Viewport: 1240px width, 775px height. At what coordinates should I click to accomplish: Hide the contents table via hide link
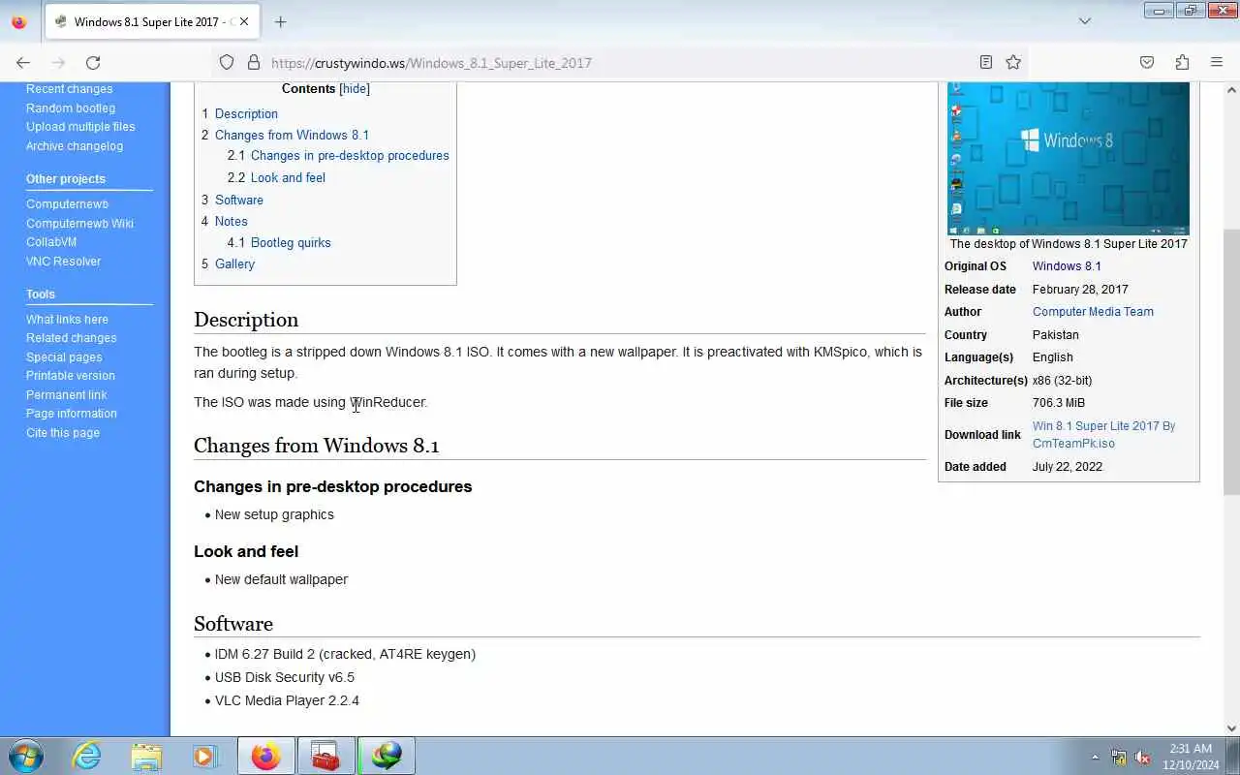pyautogui.click(x=355, y=88)
